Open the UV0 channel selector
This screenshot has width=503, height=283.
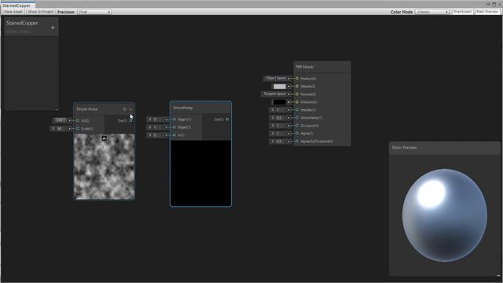pyautogui.click(x=61, y=120)
